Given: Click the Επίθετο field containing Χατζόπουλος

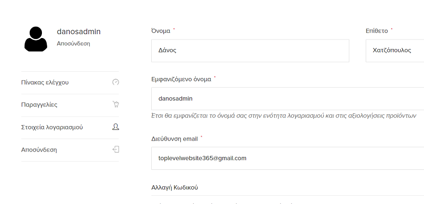Looking at the screenshot, I should (x=394, y=51).
